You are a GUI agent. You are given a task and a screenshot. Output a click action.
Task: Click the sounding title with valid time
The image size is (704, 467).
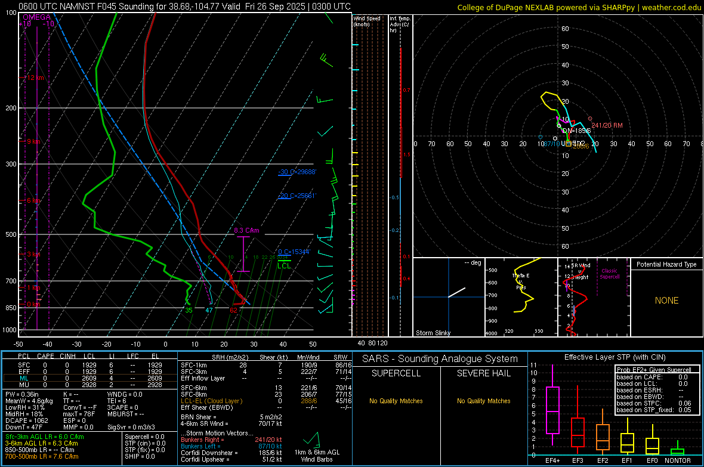click(184, 7)
